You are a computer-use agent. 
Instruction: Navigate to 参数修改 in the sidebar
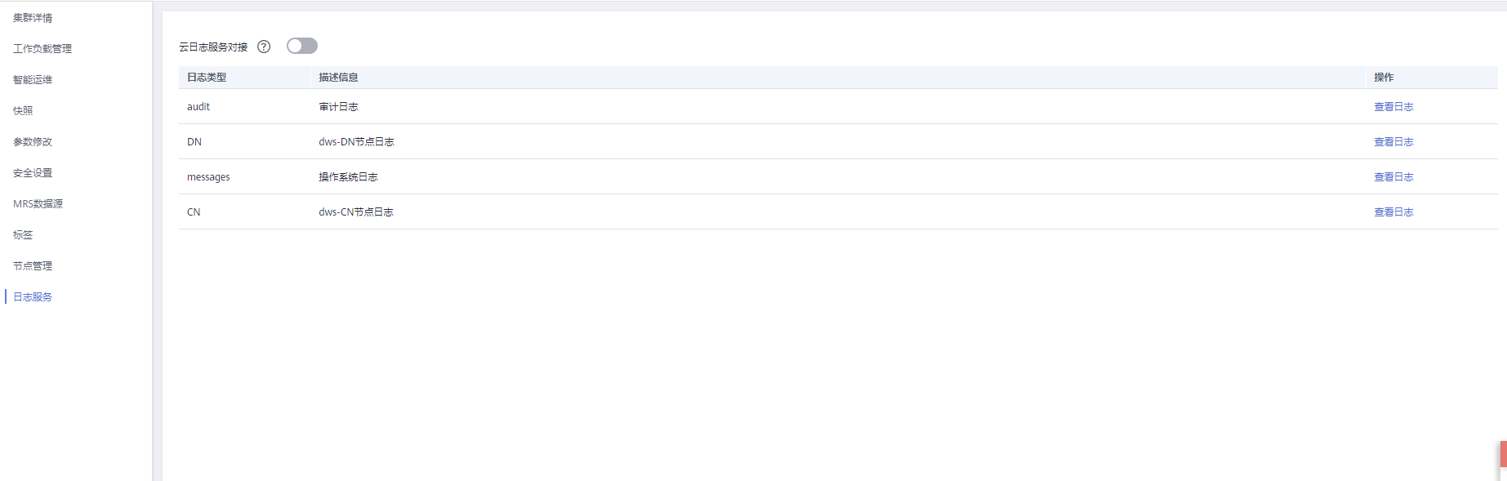[x=33, y=142]
